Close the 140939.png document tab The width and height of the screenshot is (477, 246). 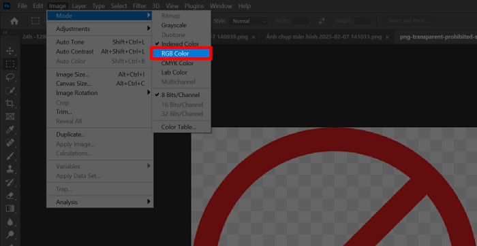(253, 37)
